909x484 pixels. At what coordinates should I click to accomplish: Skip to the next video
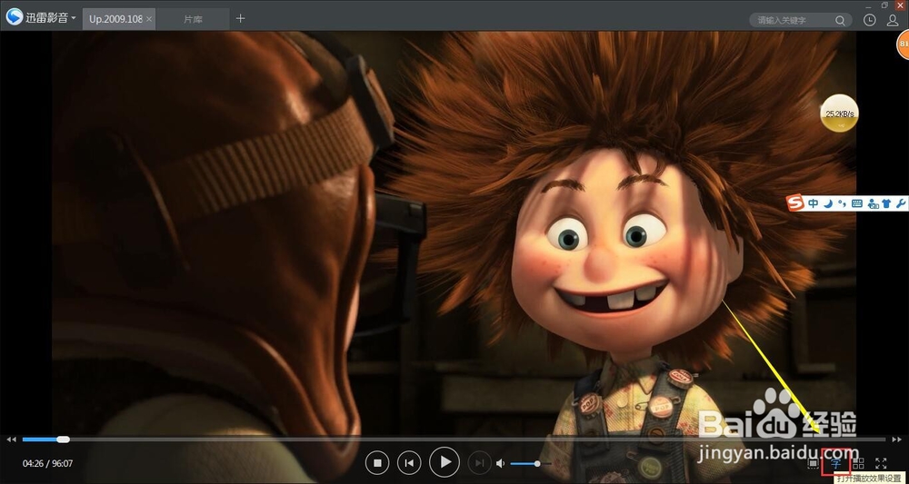(x=479, y=462)
